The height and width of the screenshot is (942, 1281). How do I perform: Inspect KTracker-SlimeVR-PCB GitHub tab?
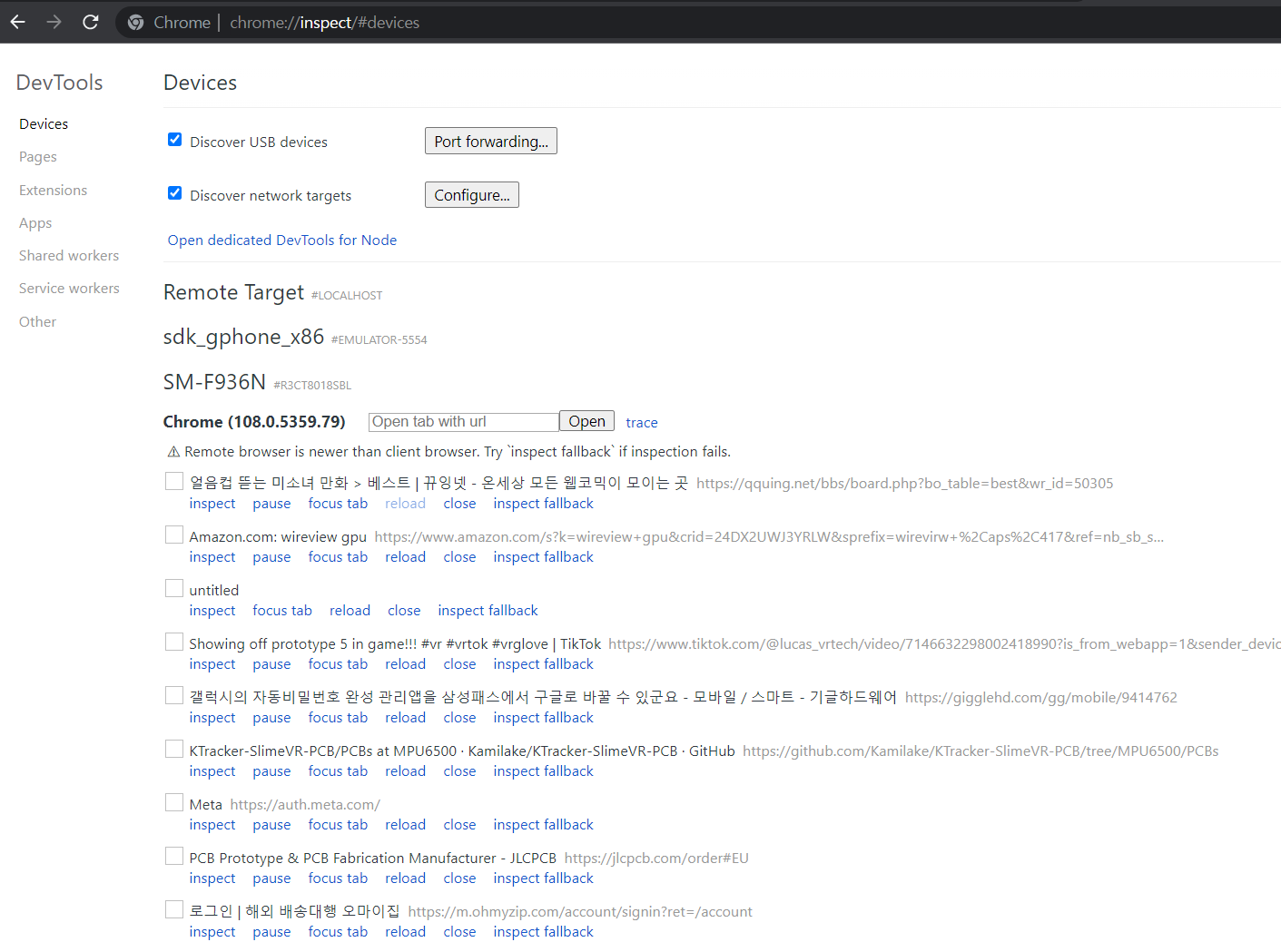[x=212, y=771]
